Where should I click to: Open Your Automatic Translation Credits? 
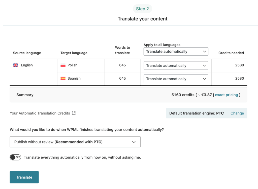coord(40,113)
